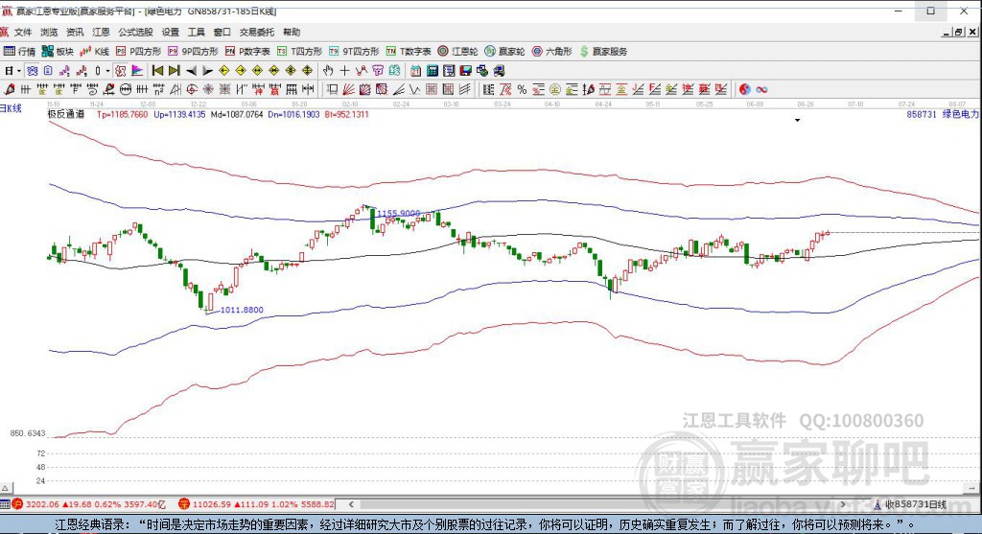
Task: Click the 1155.9000 high price label
Action: pyautogui.click(x=398, y=214)
